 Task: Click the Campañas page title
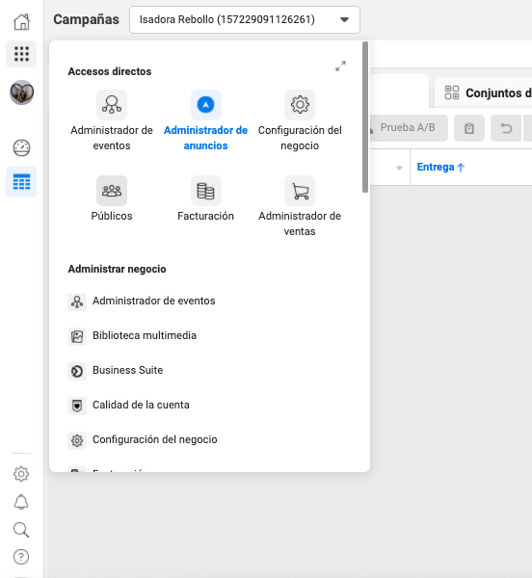click(87, 19)
